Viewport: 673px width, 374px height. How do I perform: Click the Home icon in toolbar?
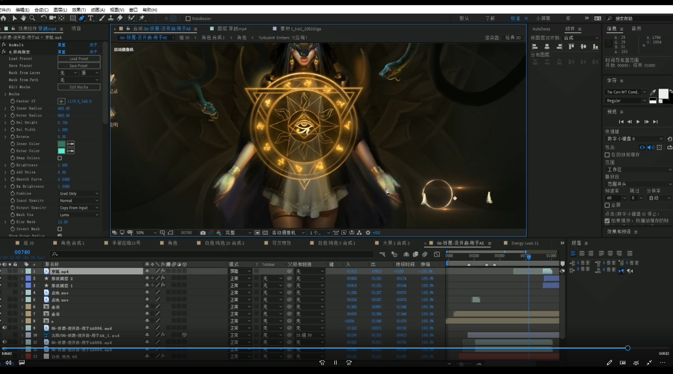point(3,18)
